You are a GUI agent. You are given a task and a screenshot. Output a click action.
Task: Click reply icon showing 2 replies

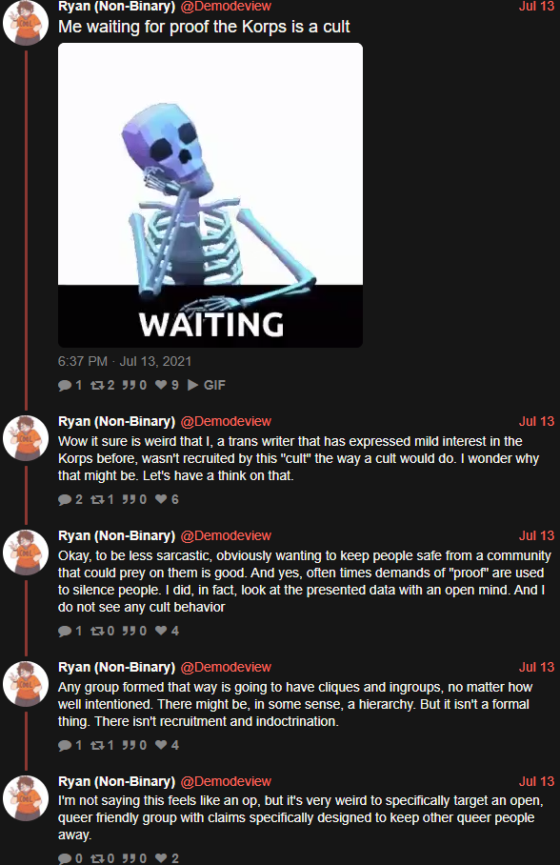(x=65, y=500)
